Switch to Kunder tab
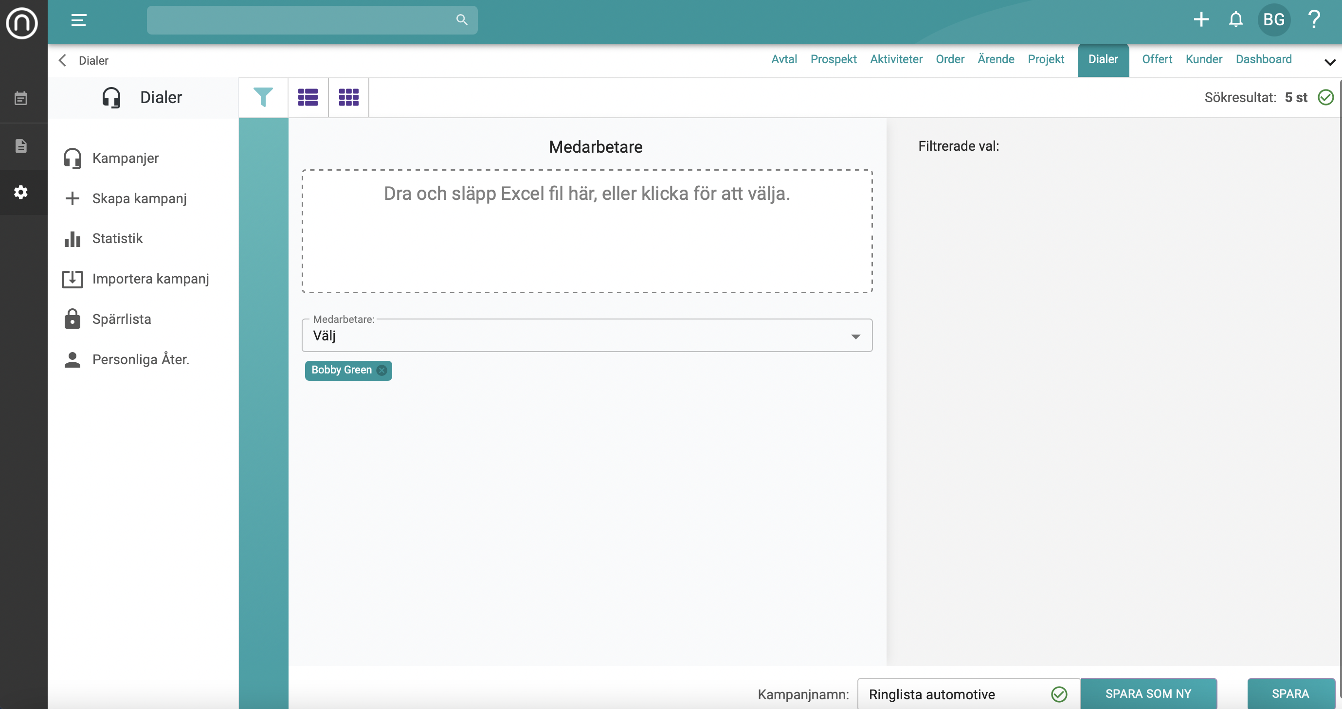Screen dimensions: 1342x709 coord(1203,59)
